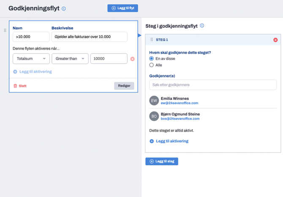
Task: Click 'Legg til aktivering' in the step panel
Action: [x=169, y=141]
